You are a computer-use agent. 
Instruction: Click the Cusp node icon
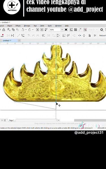(x=29, y=35)
